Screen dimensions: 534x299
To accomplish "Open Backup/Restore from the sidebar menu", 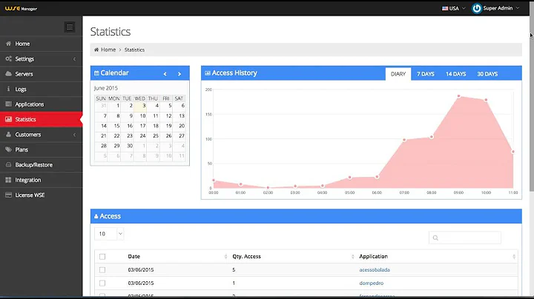I will 41,165.
